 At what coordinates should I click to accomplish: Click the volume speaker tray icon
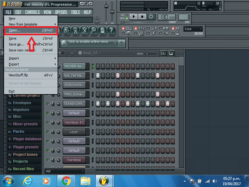[x=215, y=181]
